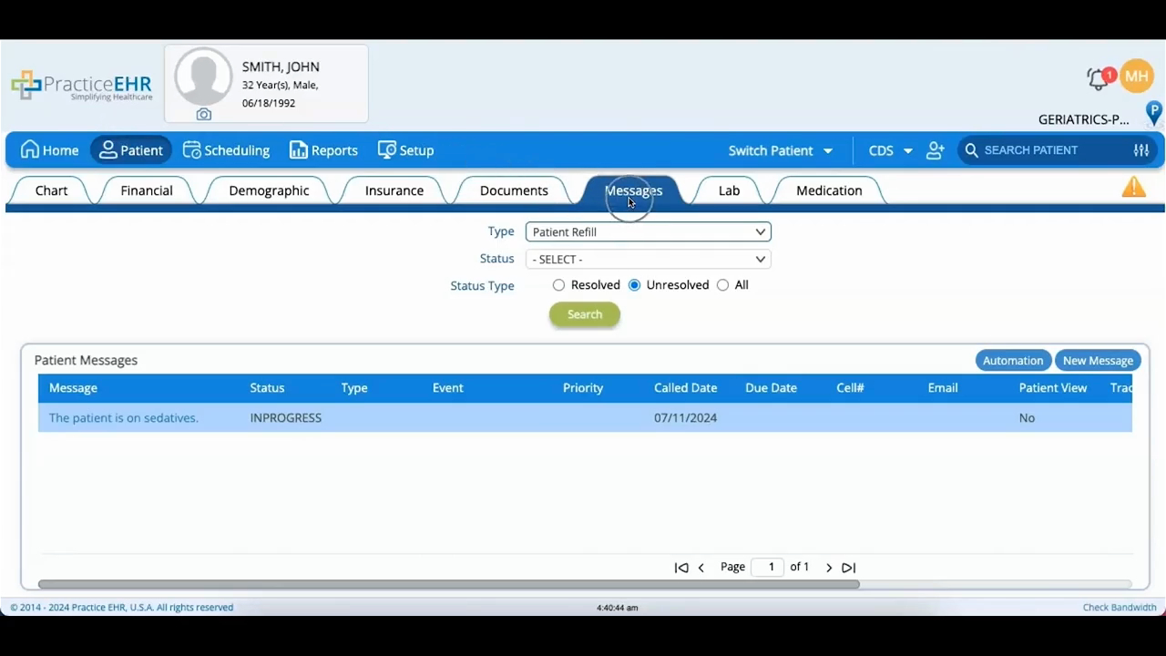Image resolution: width=1166 pixels, height=656 pixels.
Task: Click the orange warning triangle icon
Action: click(x=1134, y=188)
